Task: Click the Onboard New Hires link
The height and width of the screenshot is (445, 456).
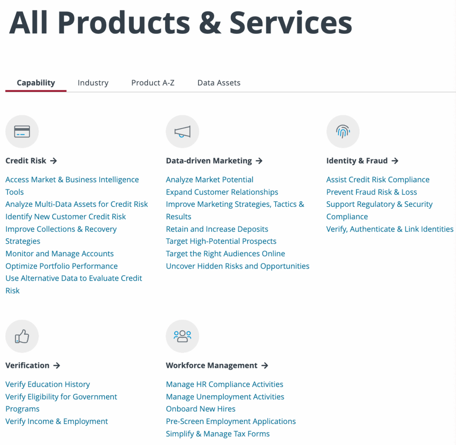Action: 200,409
